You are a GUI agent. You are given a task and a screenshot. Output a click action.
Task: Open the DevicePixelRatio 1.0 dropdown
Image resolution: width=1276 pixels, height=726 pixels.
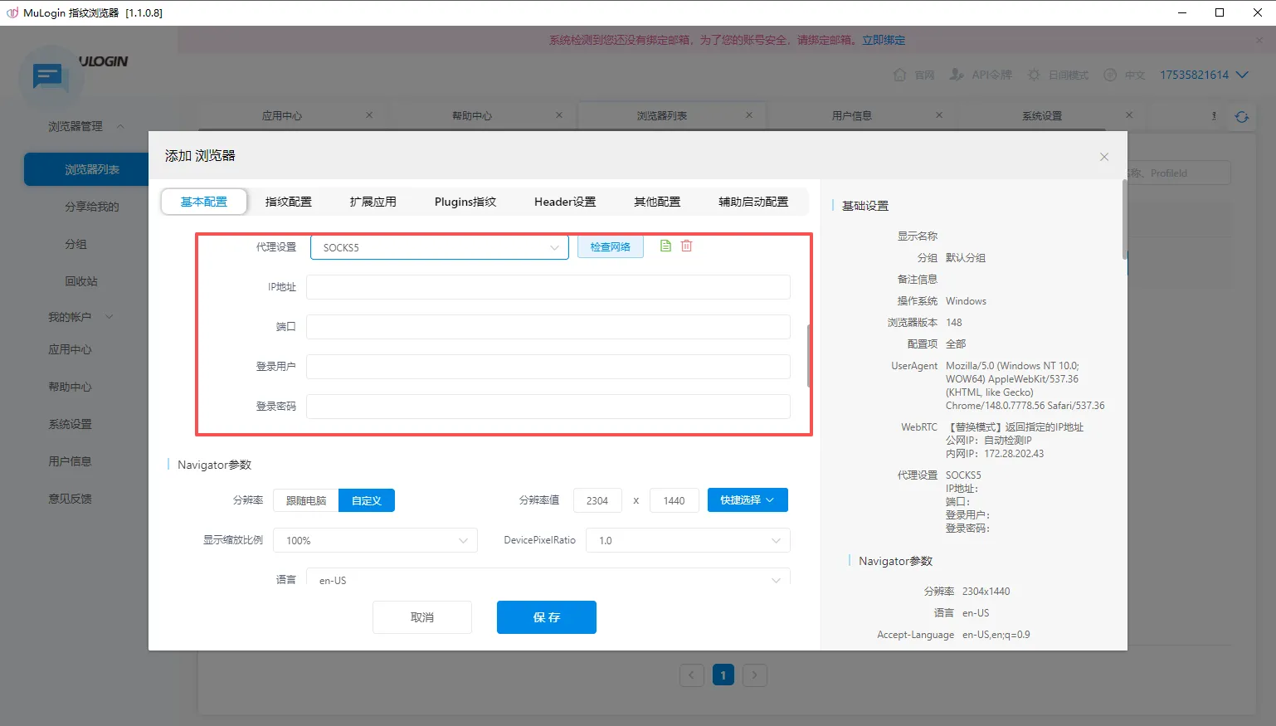point(688,540)
